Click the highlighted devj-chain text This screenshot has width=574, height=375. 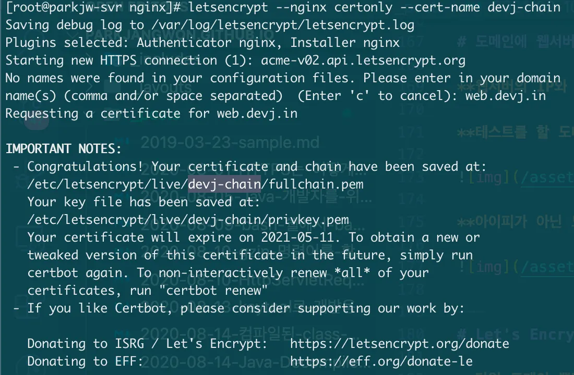coord(224,184)
